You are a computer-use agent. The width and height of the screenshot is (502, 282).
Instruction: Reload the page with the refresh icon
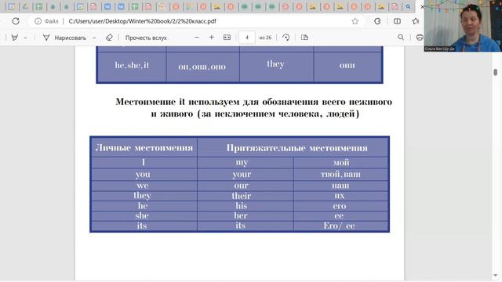click(x=16, y=21)
